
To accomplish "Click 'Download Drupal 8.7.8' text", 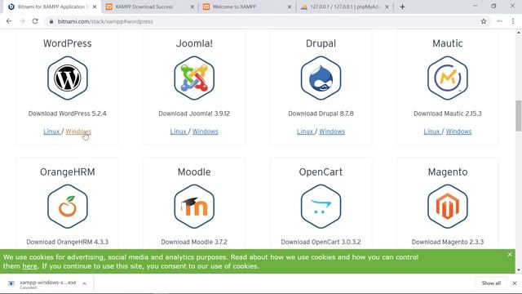I will tap(321, 114).
